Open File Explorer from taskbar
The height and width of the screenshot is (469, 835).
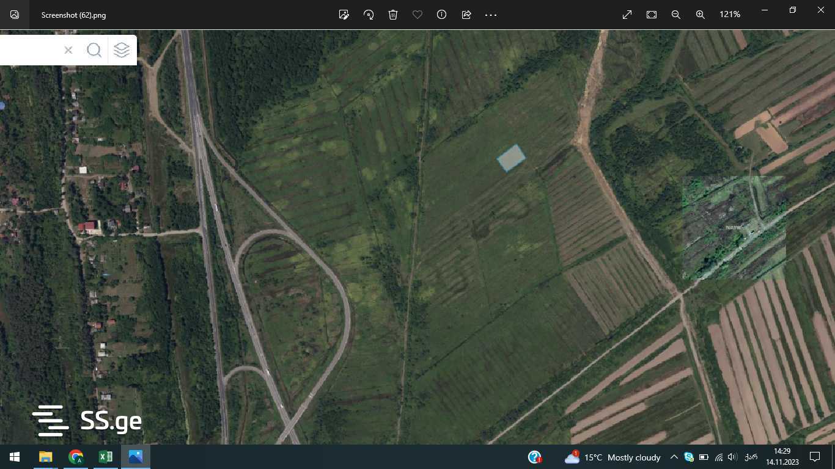point(45,457)
